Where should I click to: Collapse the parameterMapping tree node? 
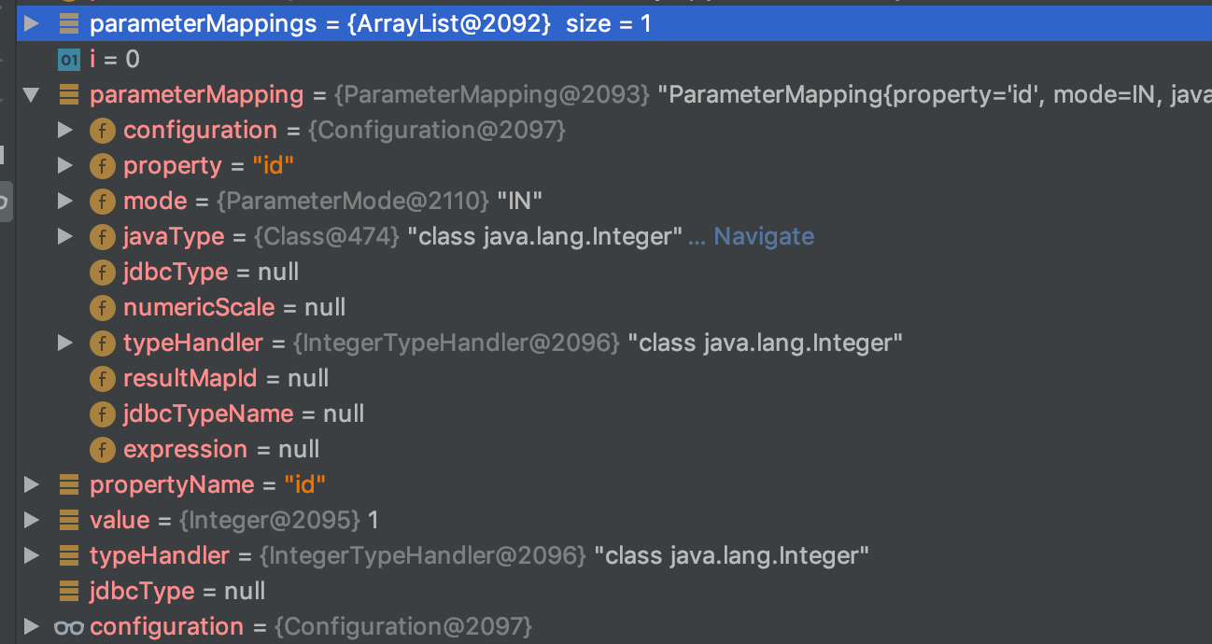32,95
